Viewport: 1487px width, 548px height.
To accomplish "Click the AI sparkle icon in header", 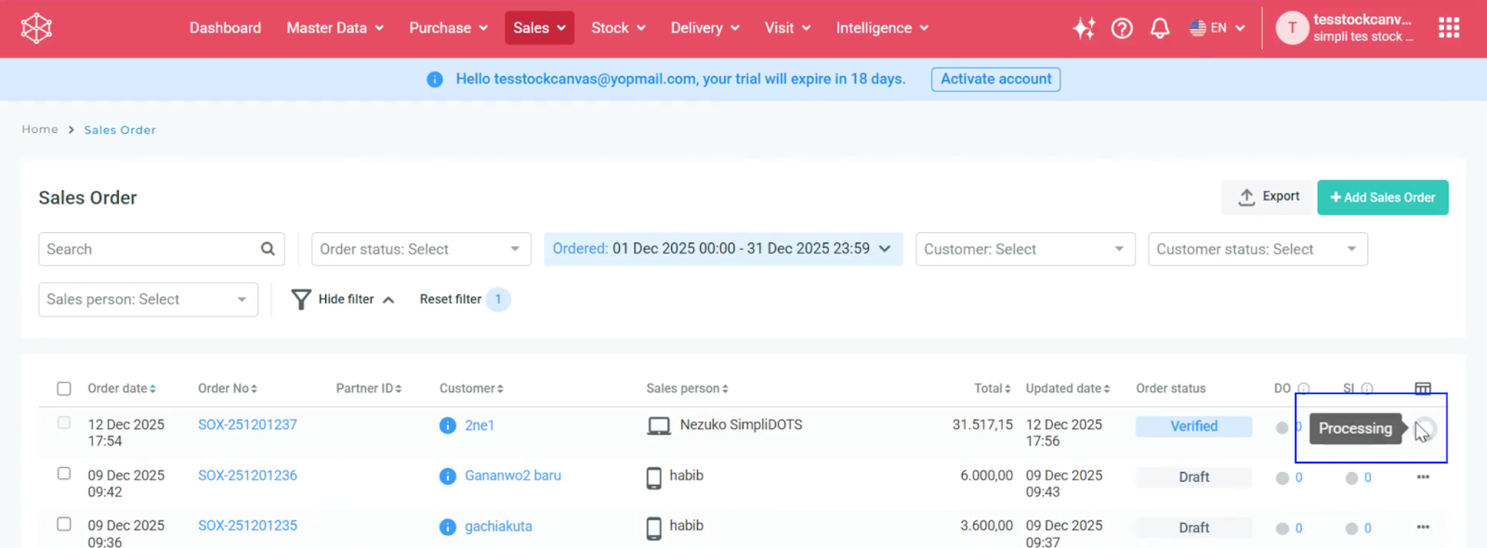I will click(1084, 28).
